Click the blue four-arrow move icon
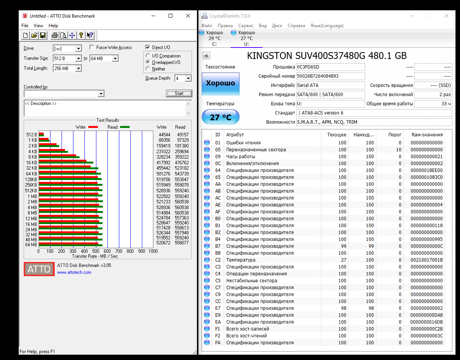 coord(72,36)
